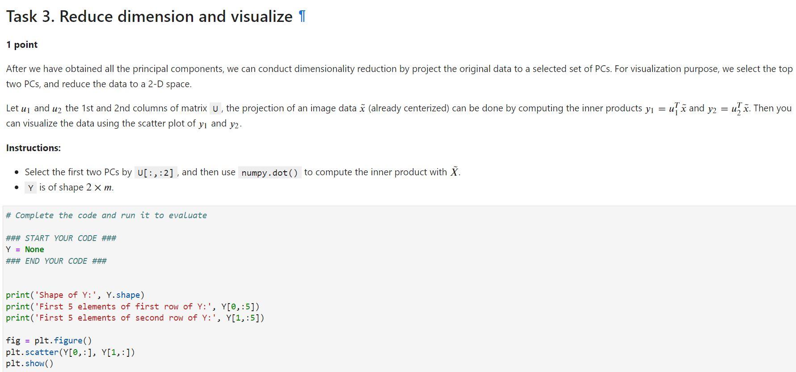Click the '1 point' bold text

(22, 45)
